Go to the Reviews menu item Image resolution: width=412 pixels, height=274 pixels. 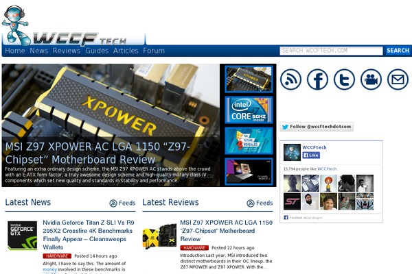[x=67, y=51]
